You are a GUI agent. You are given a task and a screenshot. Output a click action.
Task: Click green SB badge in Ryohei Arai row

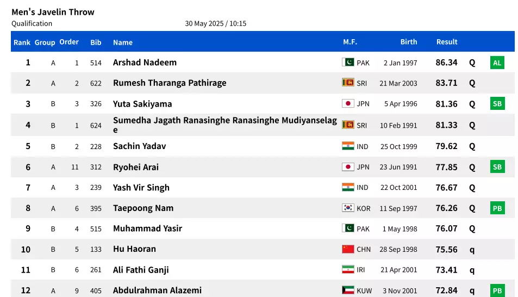(x=497, y=167)
